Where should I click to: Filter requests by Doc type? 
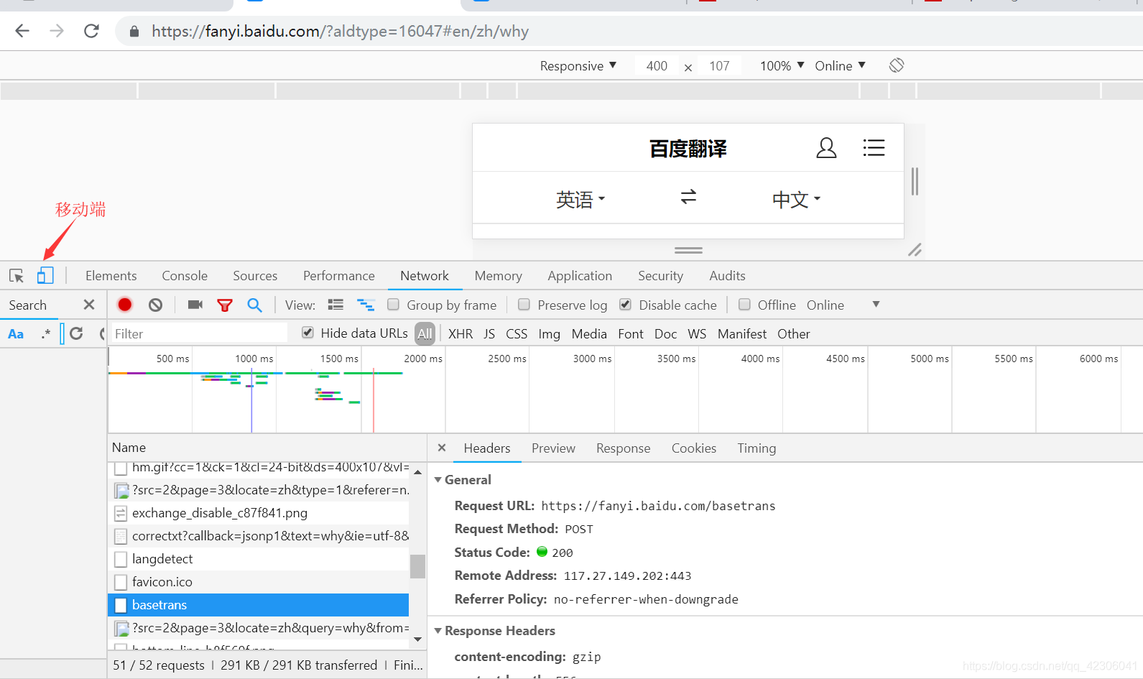665,334
